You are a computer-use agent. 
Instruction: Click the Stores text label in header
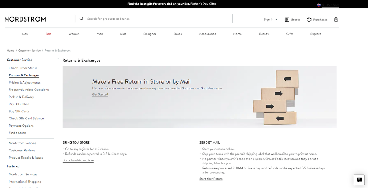click(296, 20)
